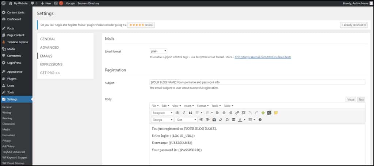Click the undo arrow in the editor
The image size is (374, 166).
250,113
